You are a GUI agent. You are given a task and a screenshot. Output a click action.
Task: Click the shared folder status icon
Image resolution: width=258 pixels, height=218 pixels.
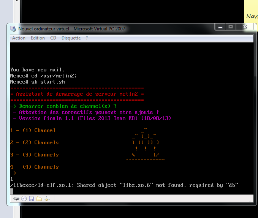pos(39,199)
